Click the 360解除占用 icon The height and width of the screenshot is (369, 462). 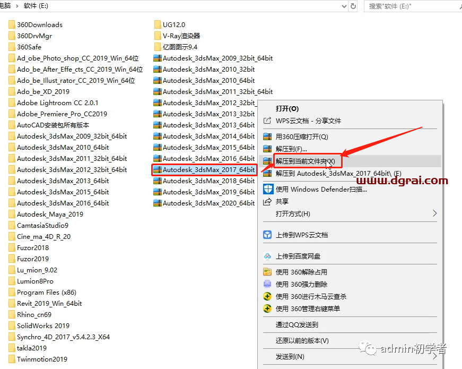[x=267, y=272]
